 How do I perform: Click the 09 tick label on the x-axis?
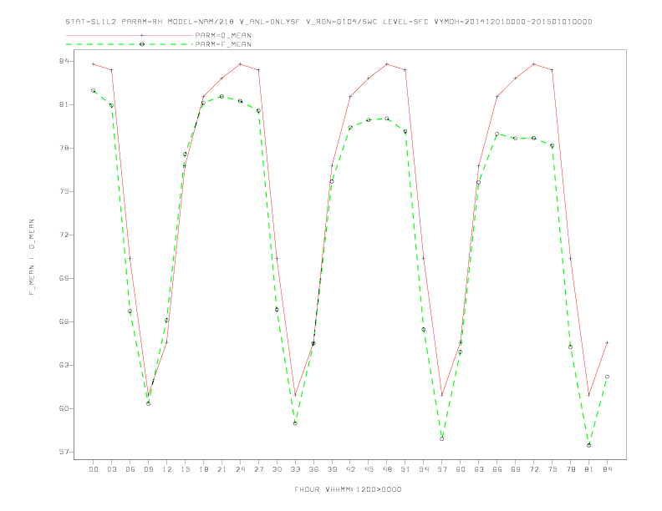click(148, 469)
